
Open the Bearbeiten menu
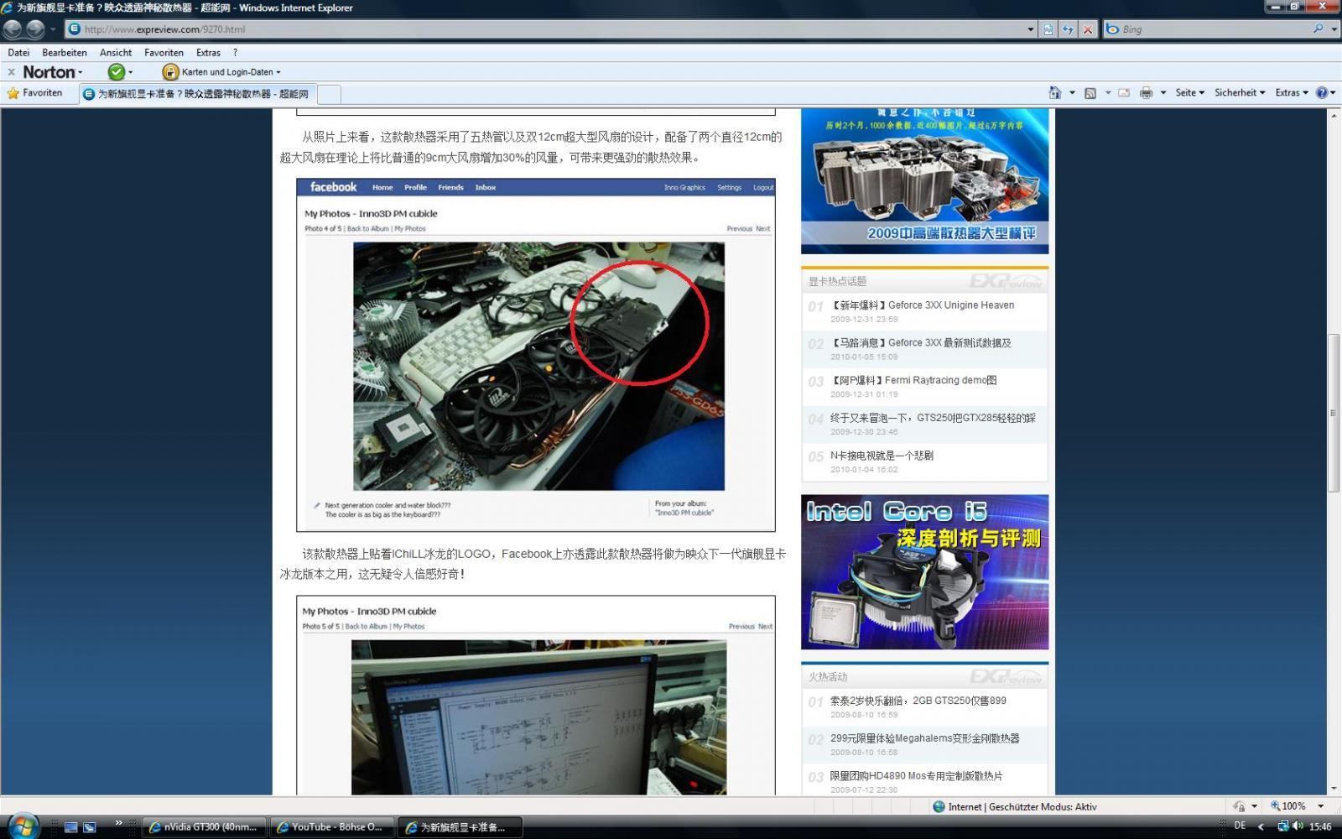[x=65, y=52]
